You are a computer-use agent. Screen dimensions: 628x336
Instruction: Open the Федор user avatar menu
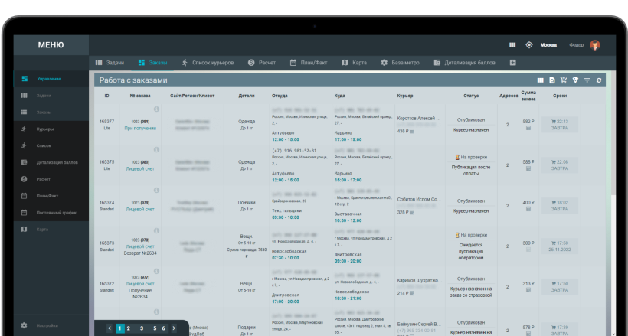coord(595,45)
